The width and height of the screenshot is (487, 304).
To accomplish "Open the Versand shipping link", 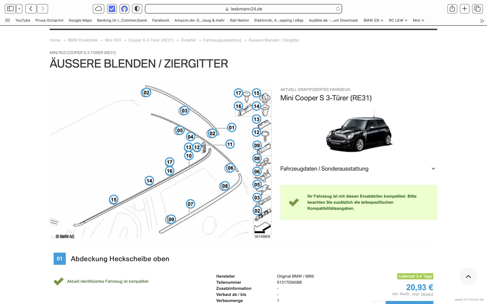I will pyautogui.click(x=427, y=294).
